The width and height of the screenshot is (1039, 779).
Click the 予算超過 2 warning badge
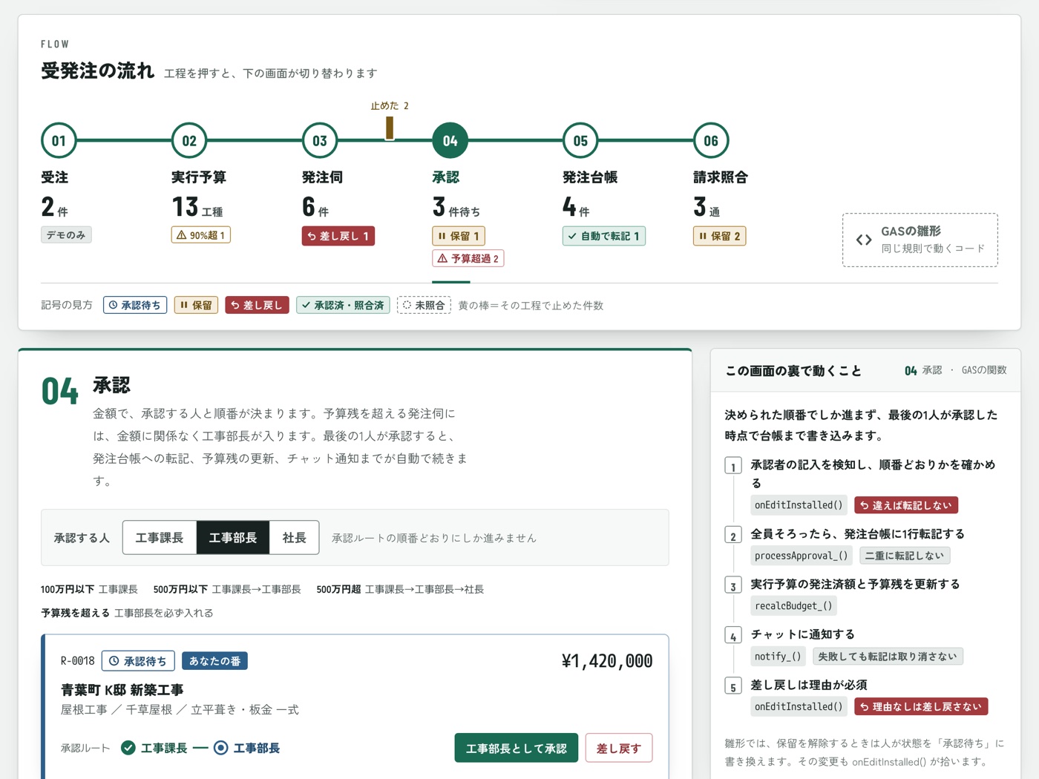point(468,258)
